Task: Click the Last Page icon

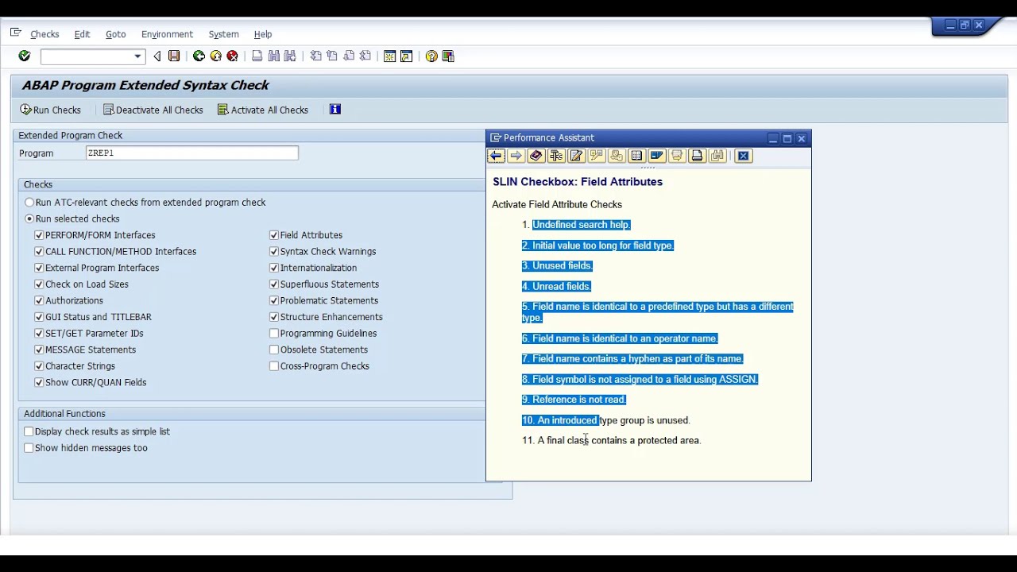Action: (x=365, y=56)
